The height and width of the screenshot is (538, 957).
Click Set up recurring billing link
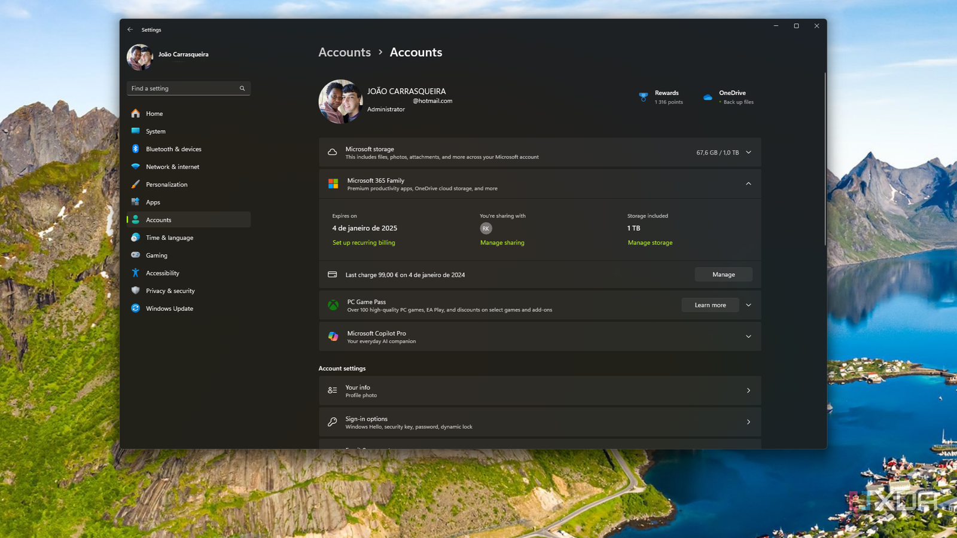364,243
